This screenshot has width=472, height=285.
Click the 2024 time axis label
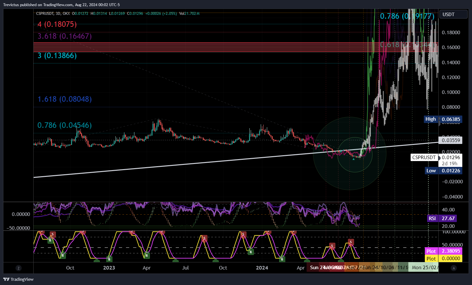tap(262, 268)
